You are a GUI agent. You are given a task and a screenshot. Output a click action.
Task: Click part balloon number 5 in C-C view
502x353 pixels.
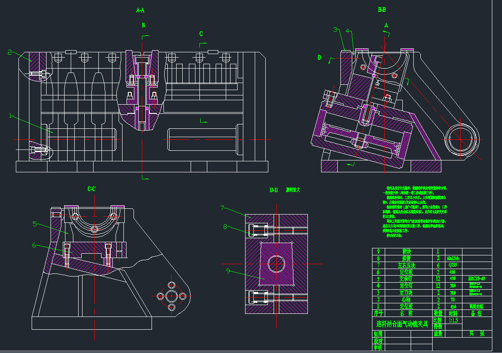[35, 224]
